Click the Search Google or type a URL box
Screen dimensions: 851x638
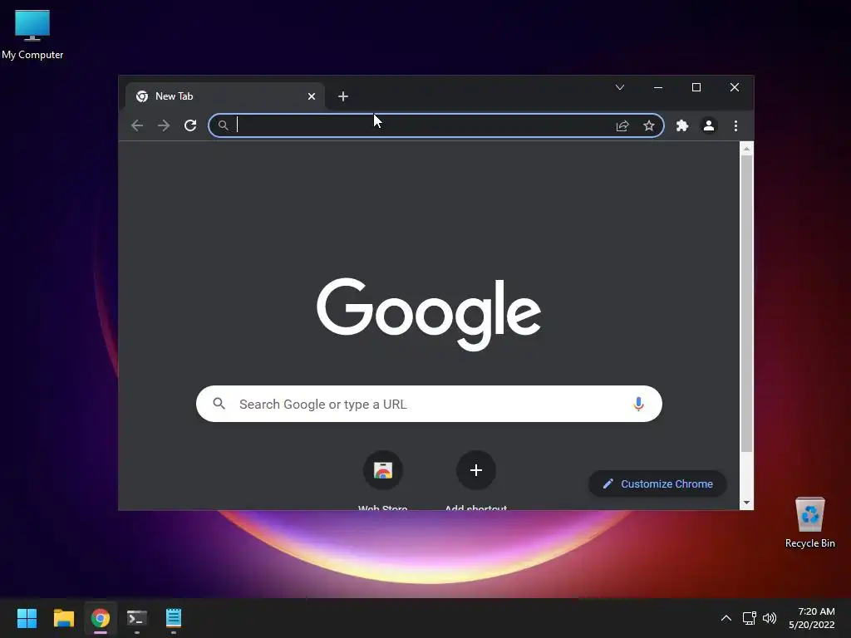click(x=429, y=405)
